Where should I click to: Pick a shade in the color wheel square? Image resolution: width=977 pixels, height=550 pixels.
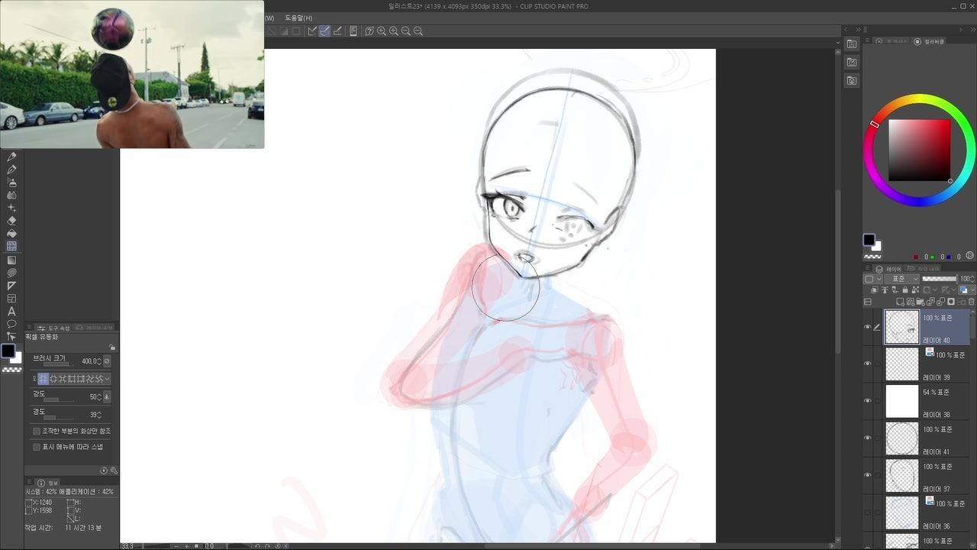click(919, 150)
